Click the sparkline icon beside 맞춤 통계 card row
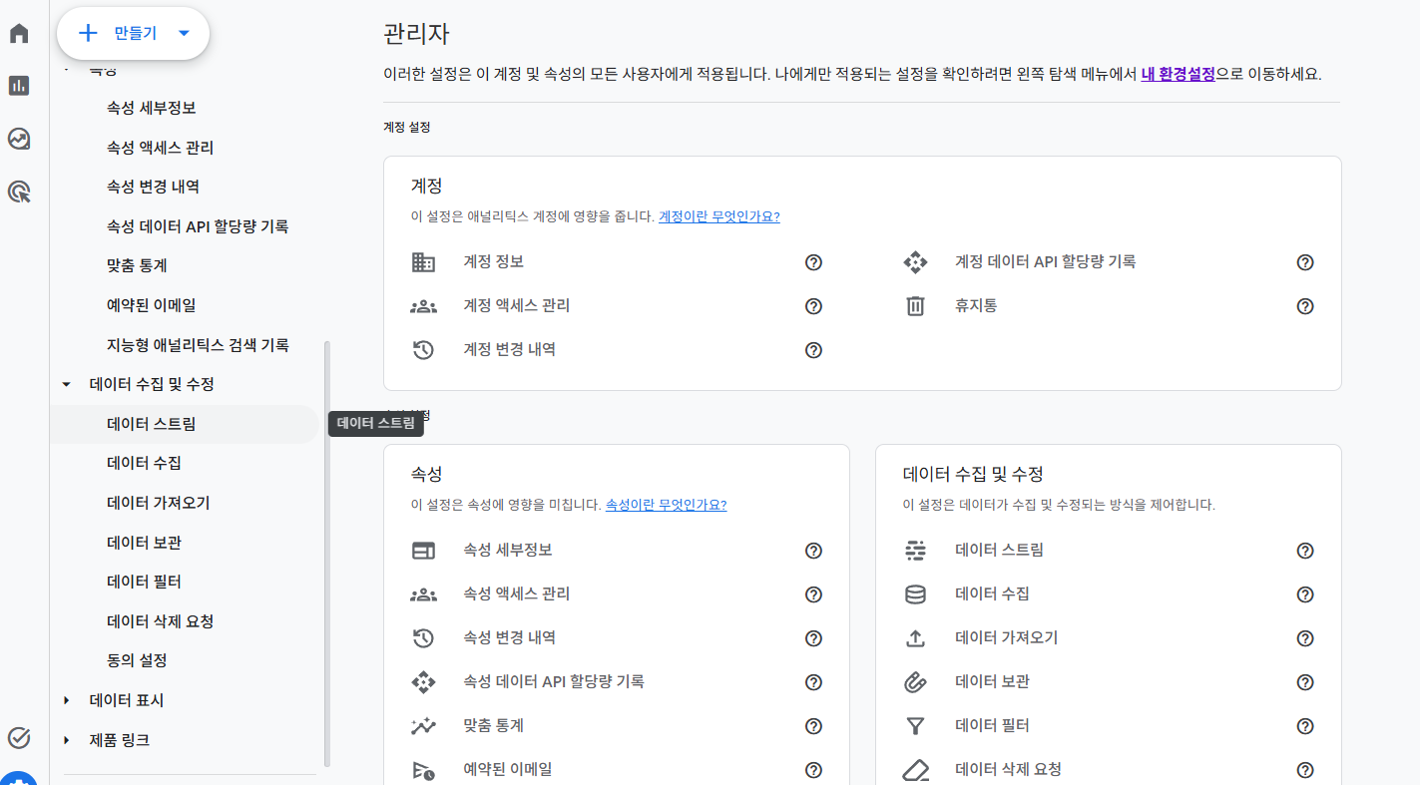The height and width of the screenshot is (785, 1420). click(423, 726)
